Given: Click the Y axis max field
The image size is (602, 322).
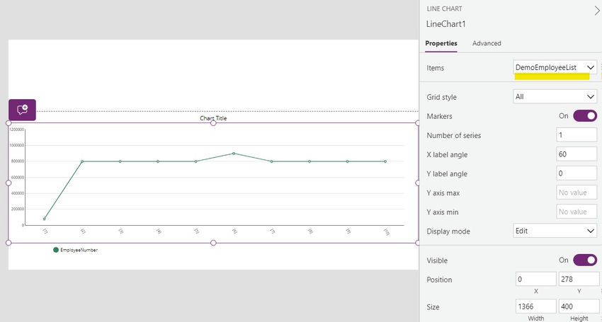Looking at the screenshot, I should click(x=577, y=192).
